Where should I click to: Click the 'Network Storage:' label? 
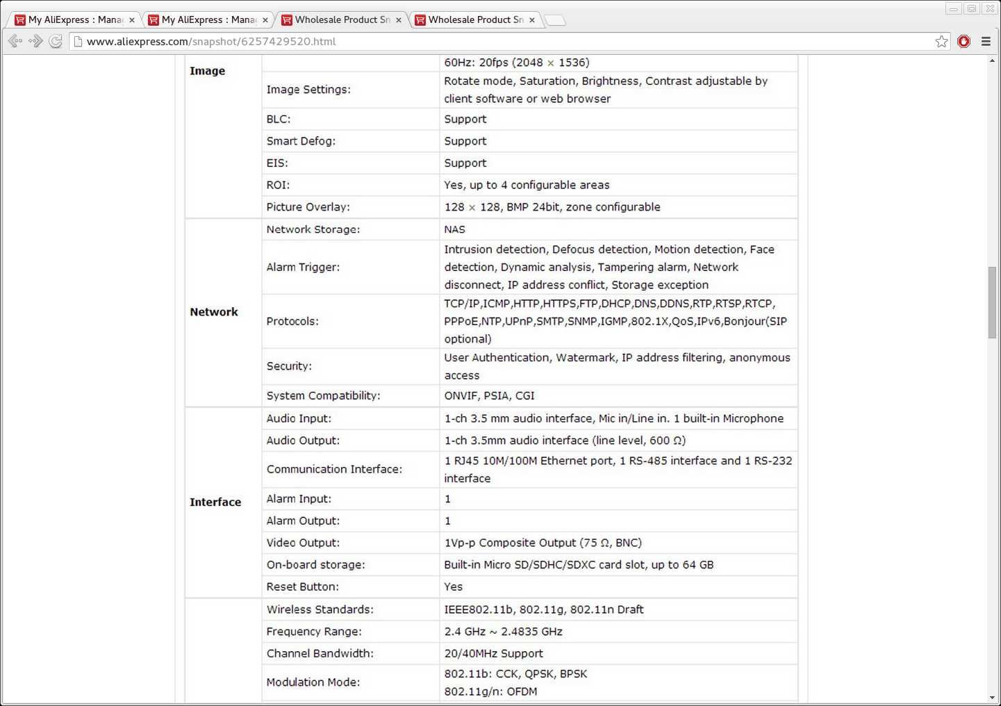pyautogui.click(x=313, y=229)
